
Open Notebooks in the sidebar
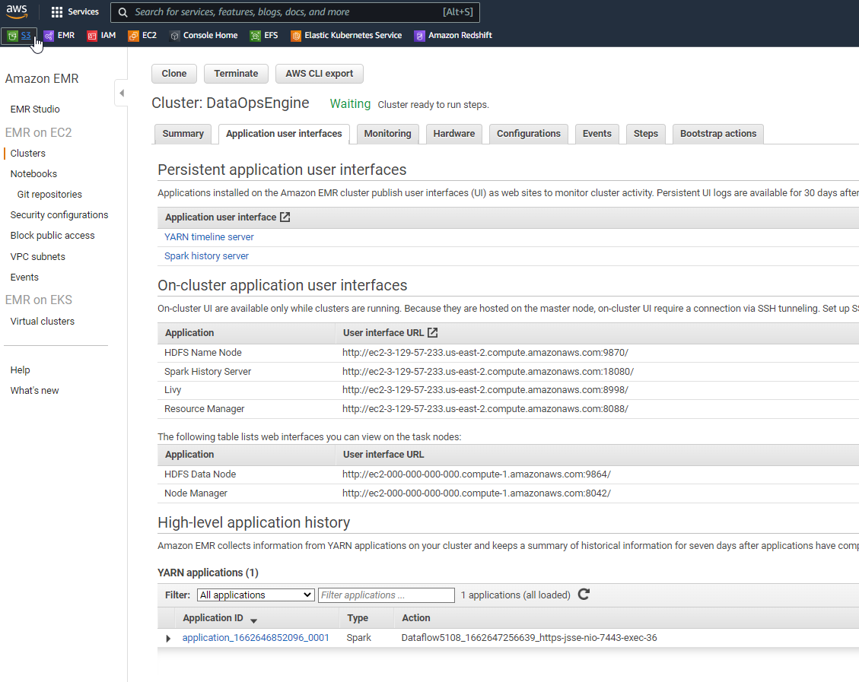33,174
